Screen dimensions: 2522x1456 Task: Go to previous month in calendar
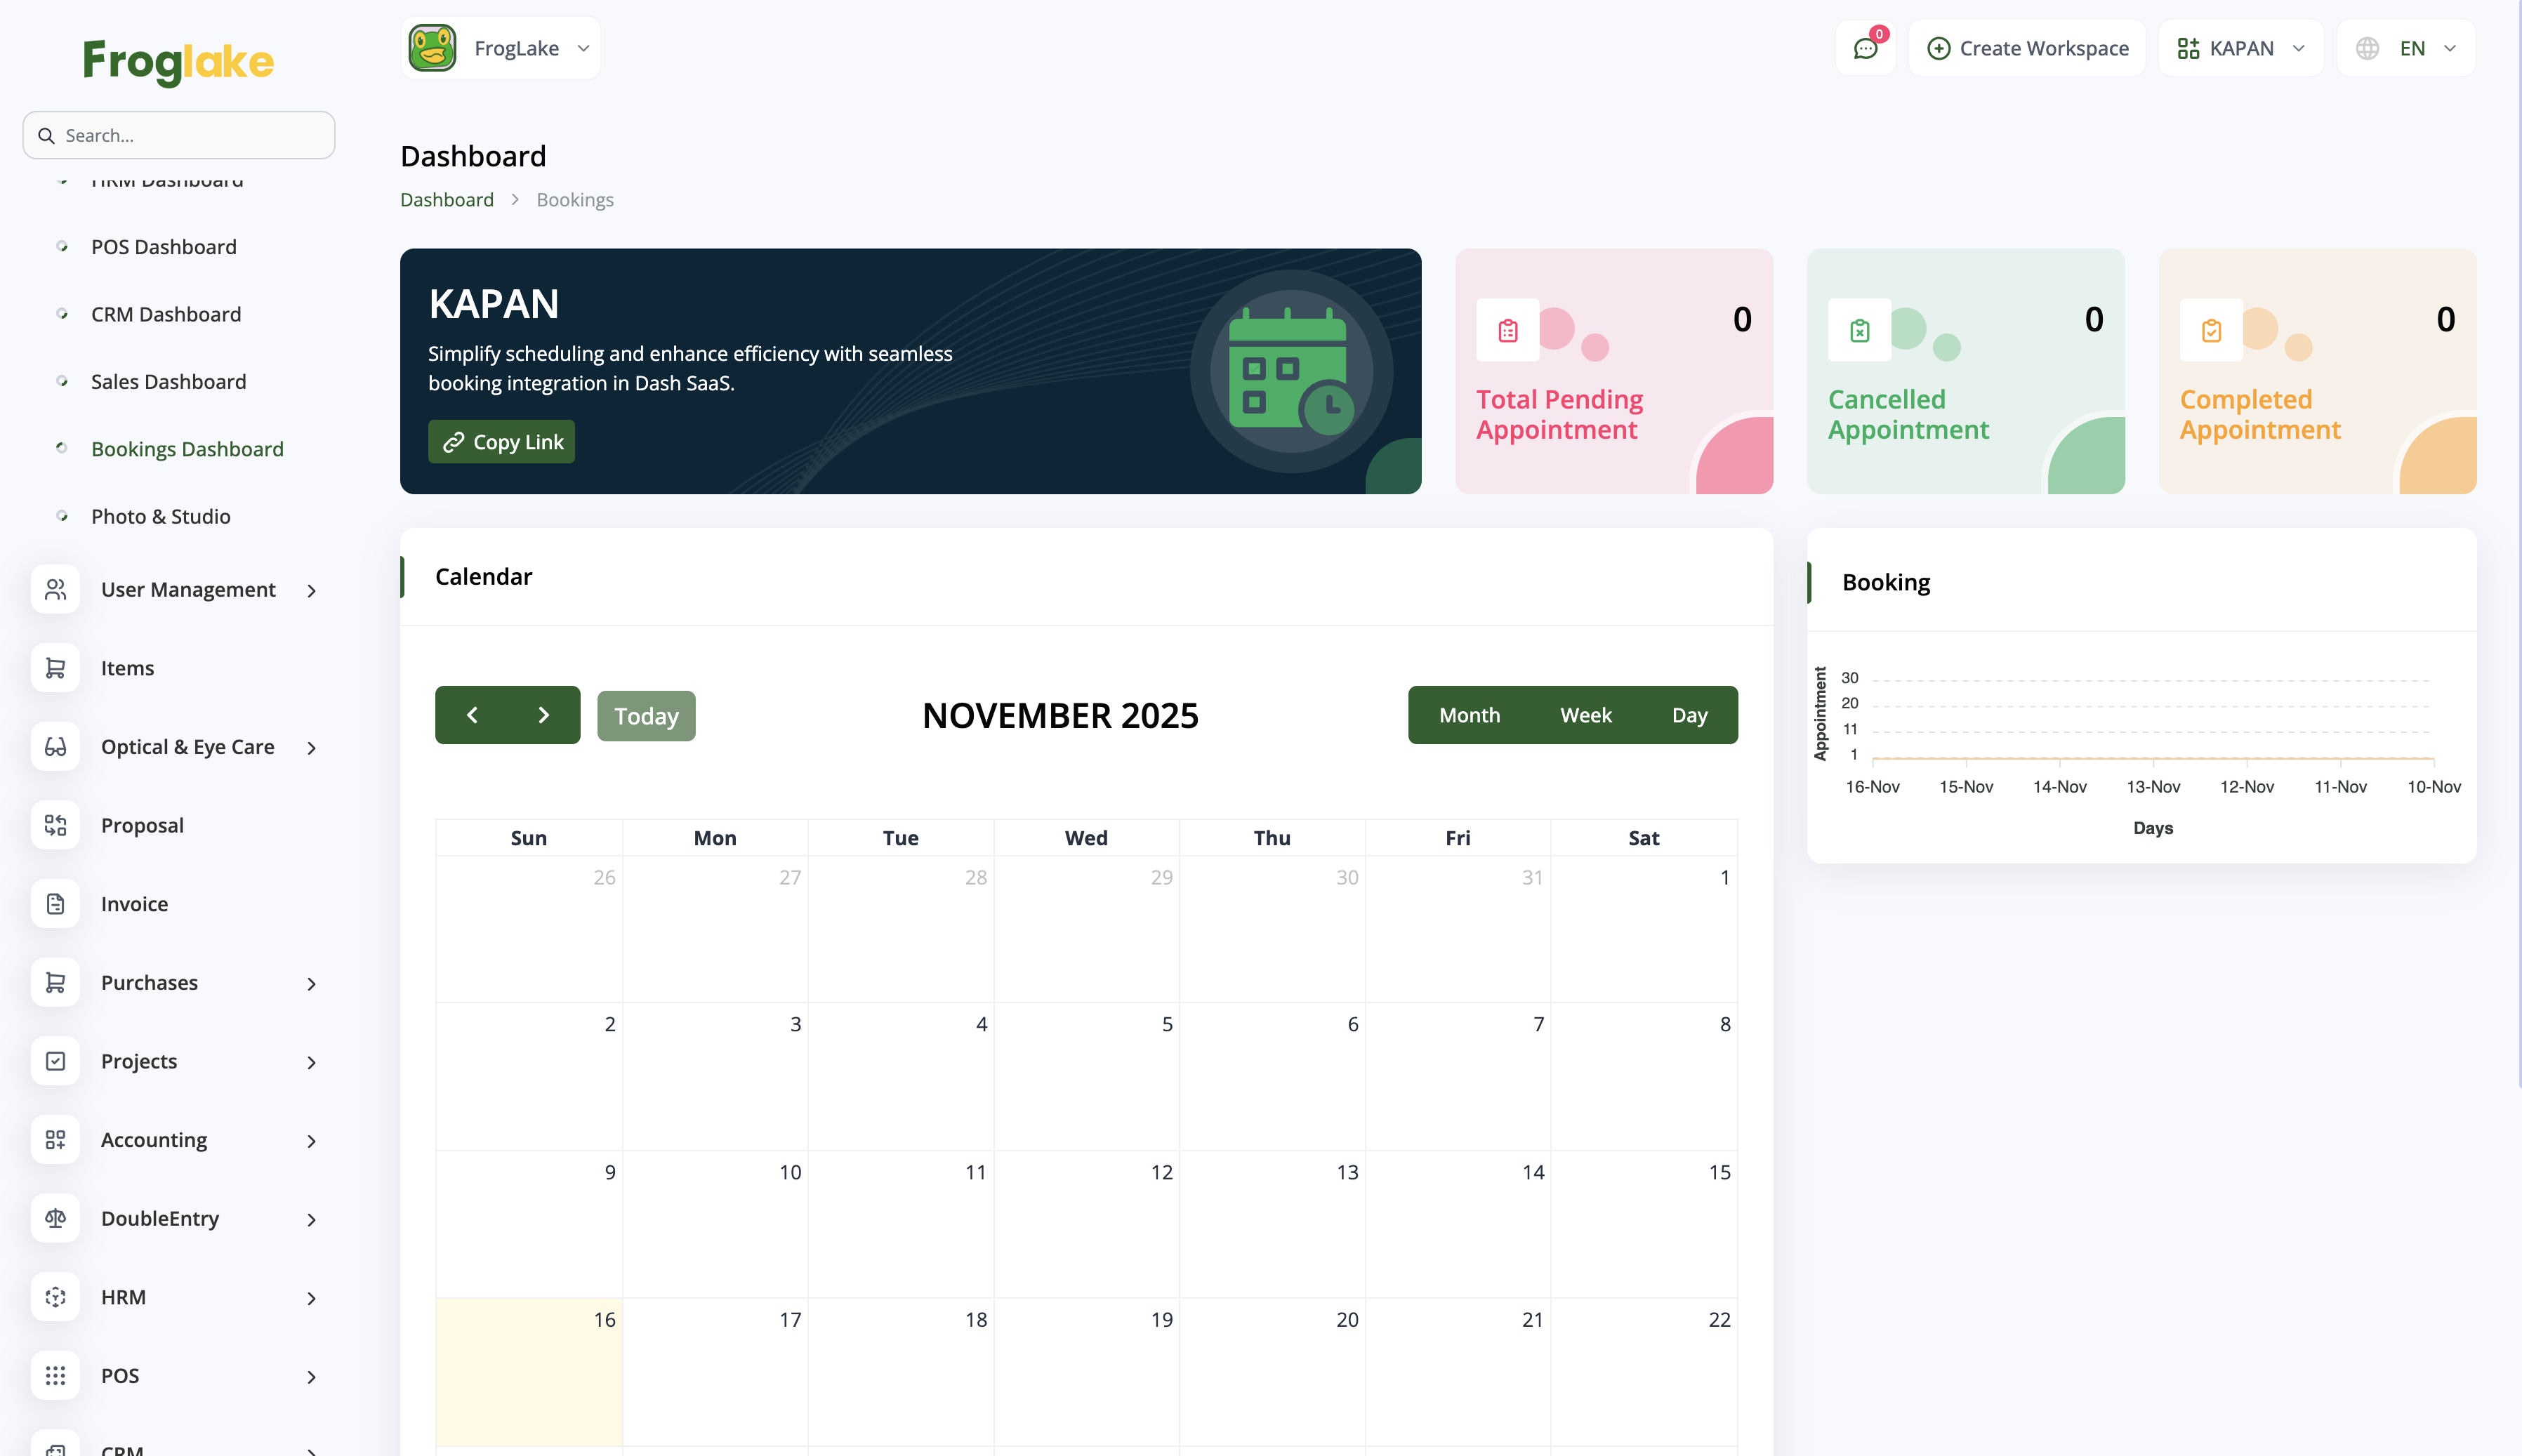(x=472, y=715)
